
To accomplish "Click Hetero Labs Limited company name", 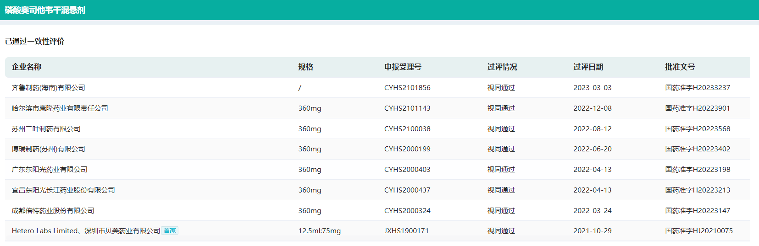I will [x=45, y=231].
